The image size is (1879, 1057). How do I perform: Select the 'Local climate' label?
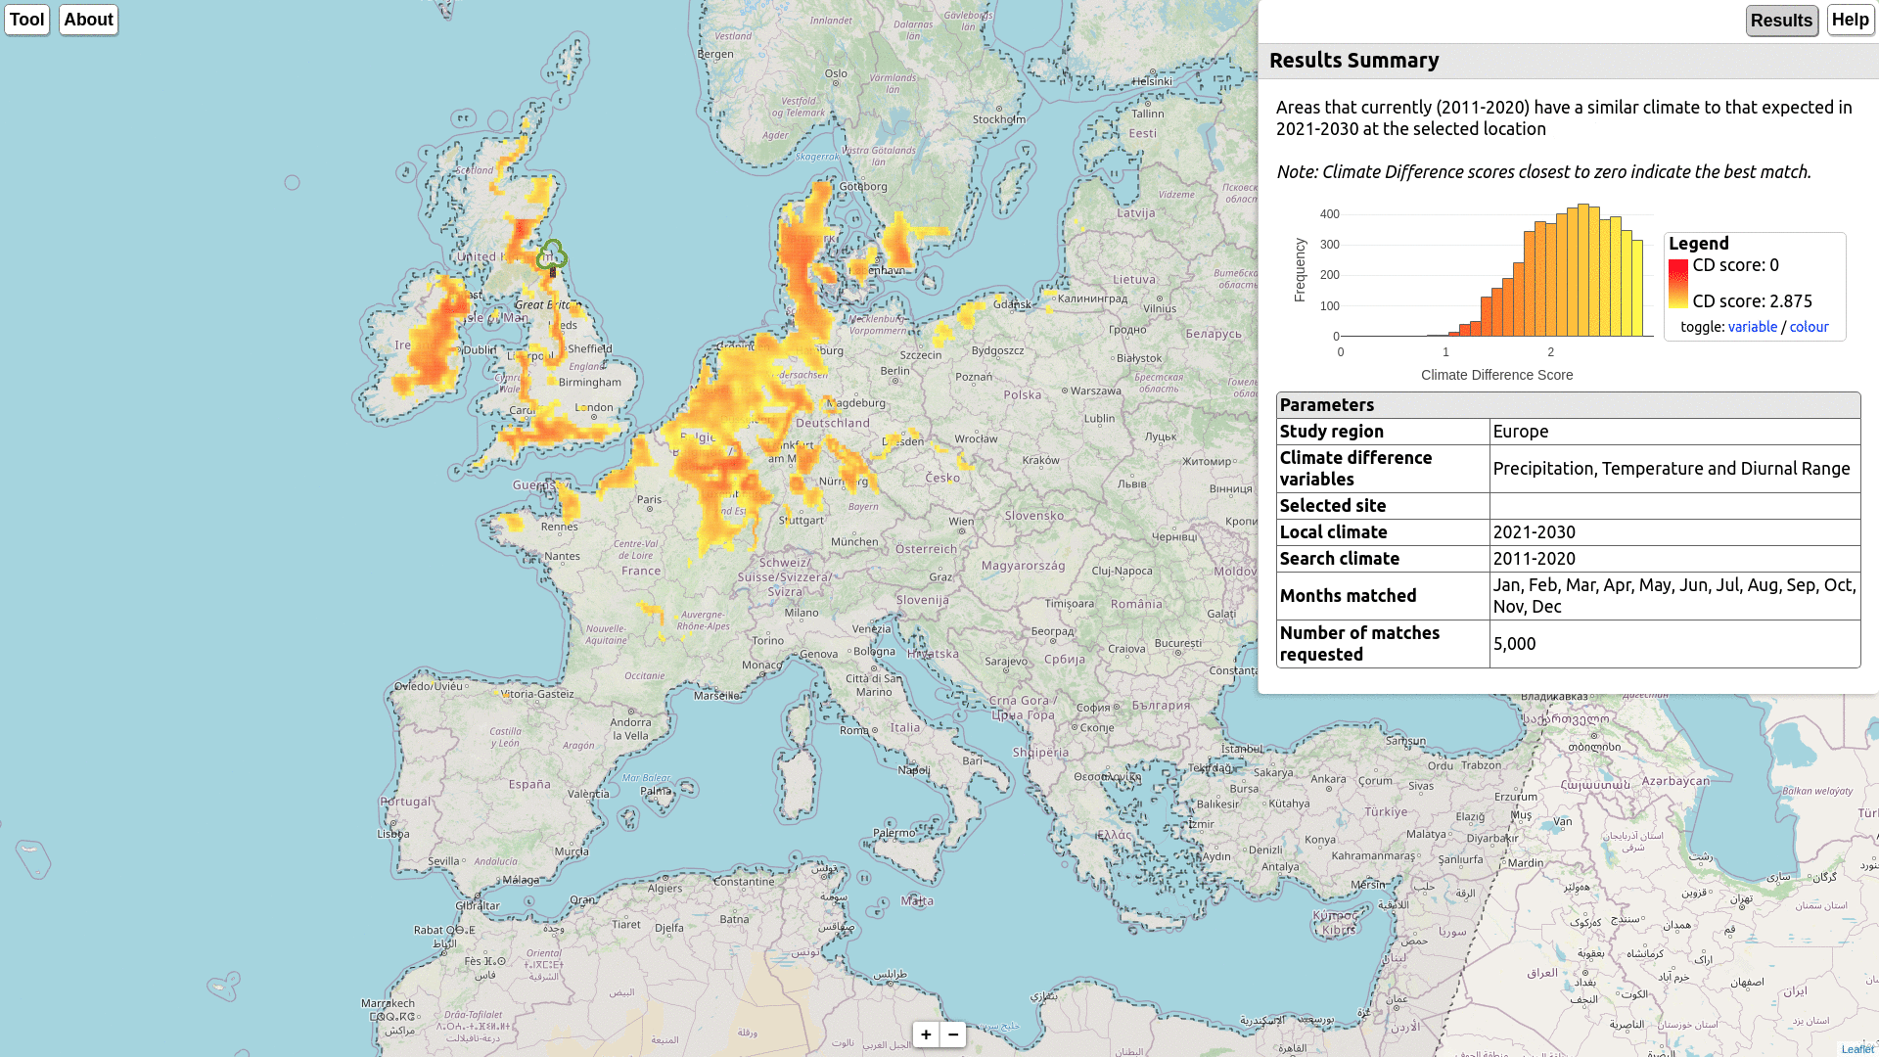[x=1334, y=532]
